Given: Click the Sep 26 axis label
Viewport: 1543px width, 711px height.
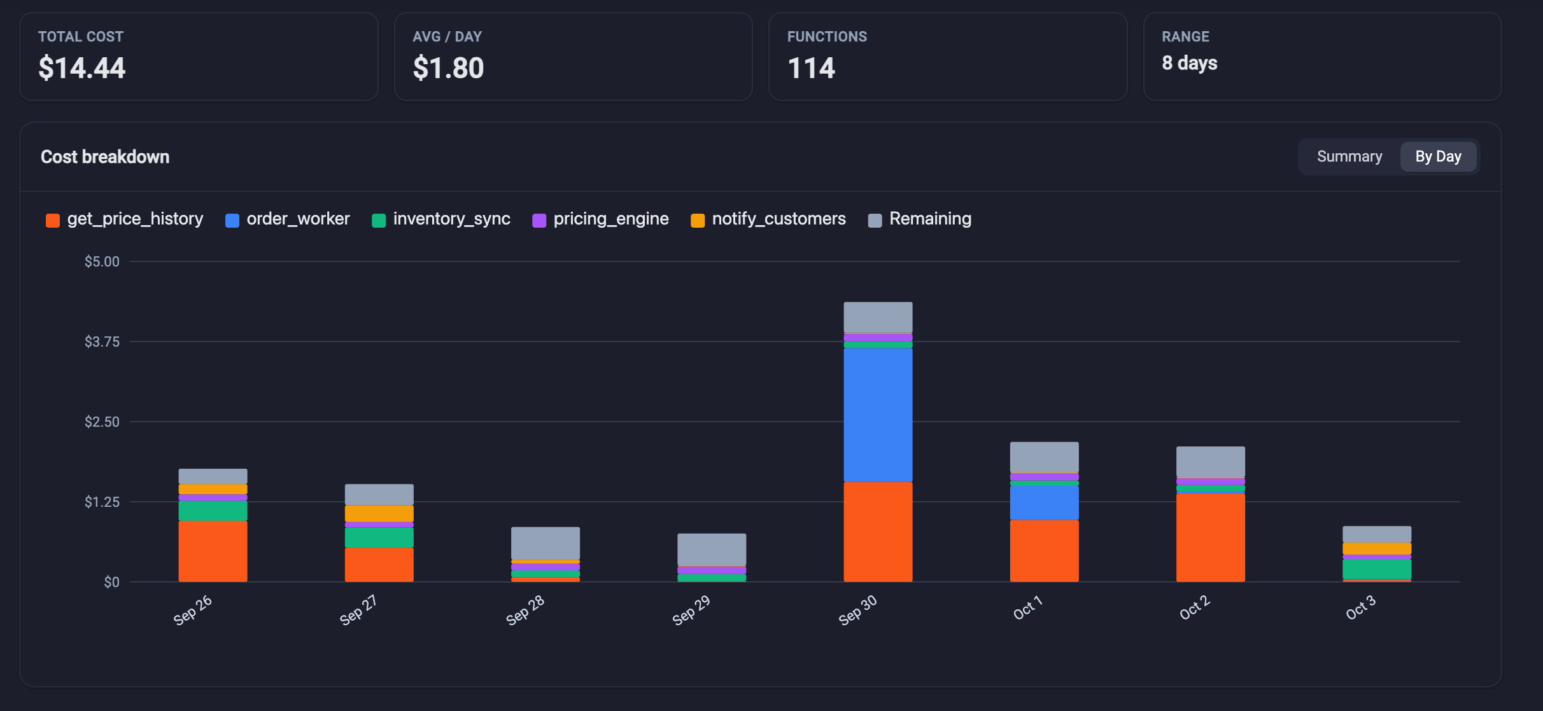Looking at the screenshot, I should pyautogui.click(x=192, y=610).
